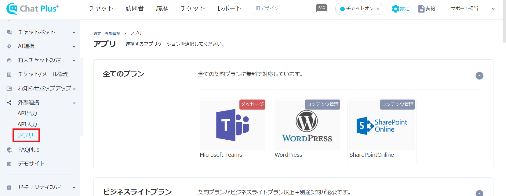
Task: Click the デモサイト sidebar icon
Action: 9,164
